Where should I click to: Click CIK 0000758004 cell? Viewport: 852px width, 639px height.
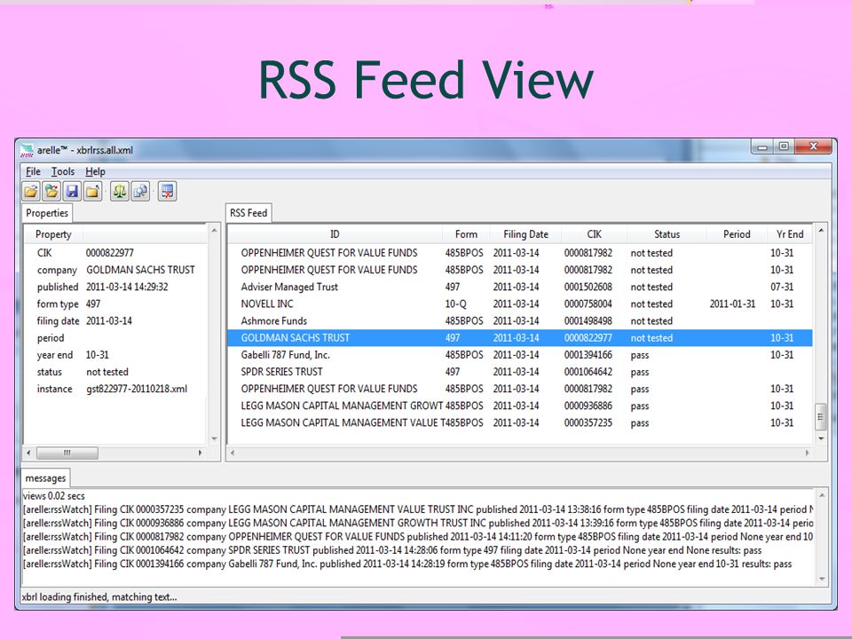tap(588, 304)
